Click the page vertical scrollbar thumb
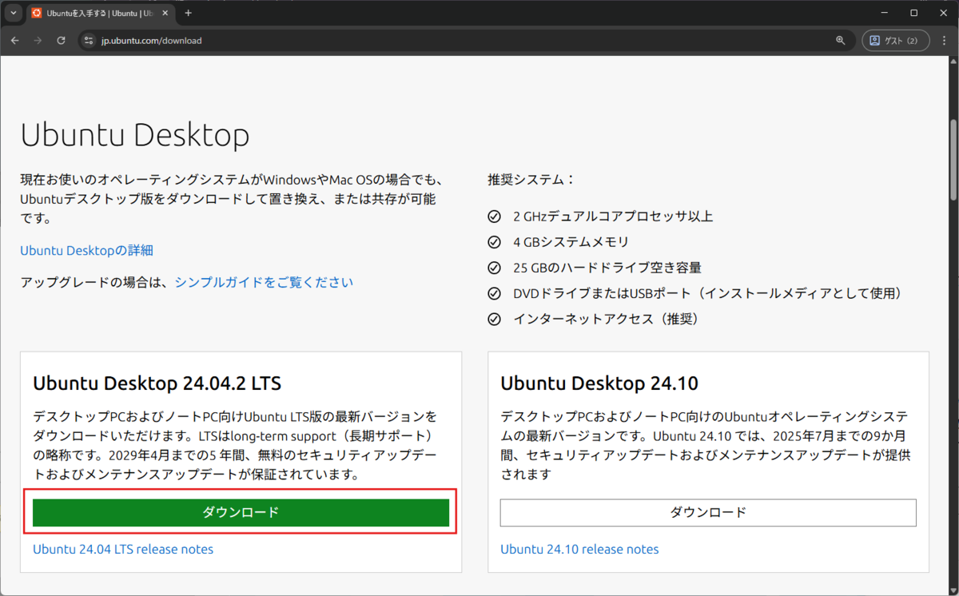 [953, 160]
